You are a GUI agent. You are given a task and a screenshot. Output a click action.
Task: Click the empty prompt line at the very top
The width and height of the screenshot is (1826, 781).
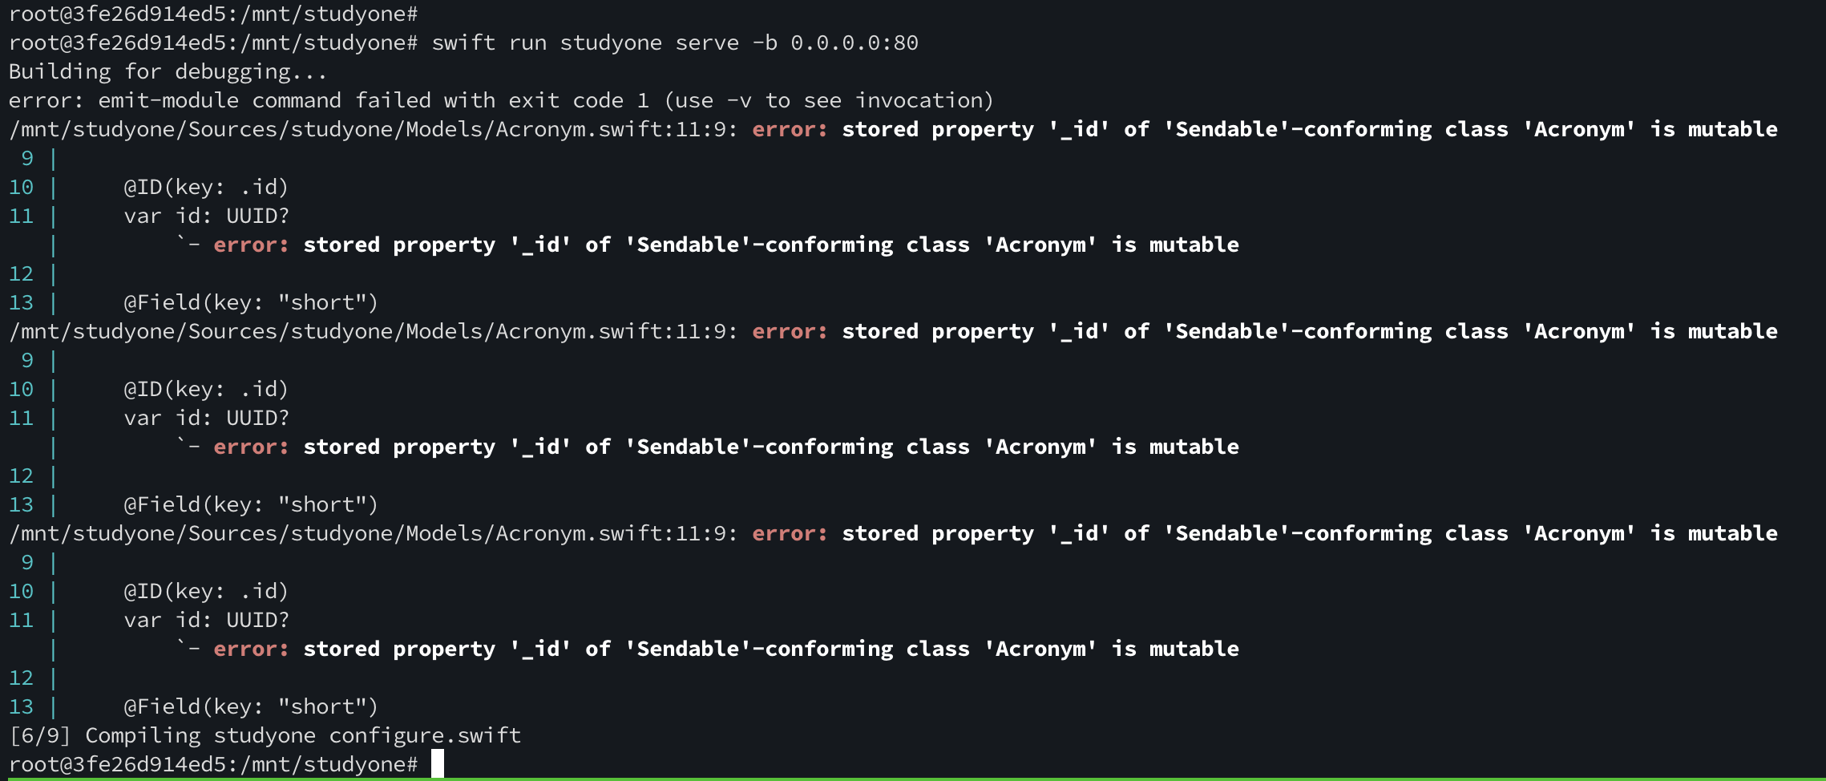click(x=212, y=14)
